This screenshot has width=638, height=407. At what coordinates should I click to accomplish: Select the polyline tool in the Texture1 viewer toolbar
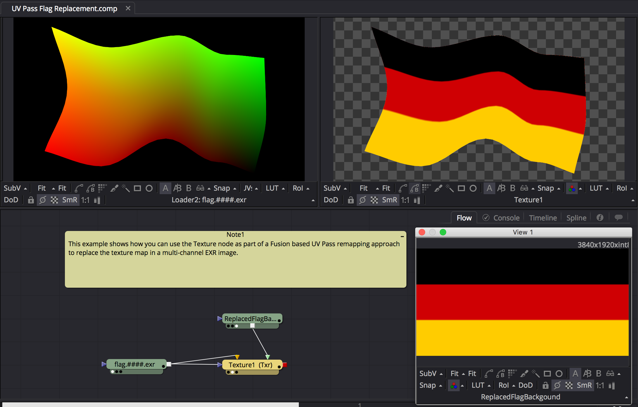tap(403, 188)
